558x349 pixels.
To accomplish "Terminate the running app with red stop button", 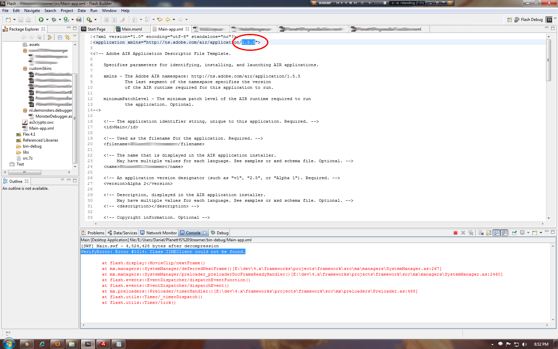I will coord(455,233).
